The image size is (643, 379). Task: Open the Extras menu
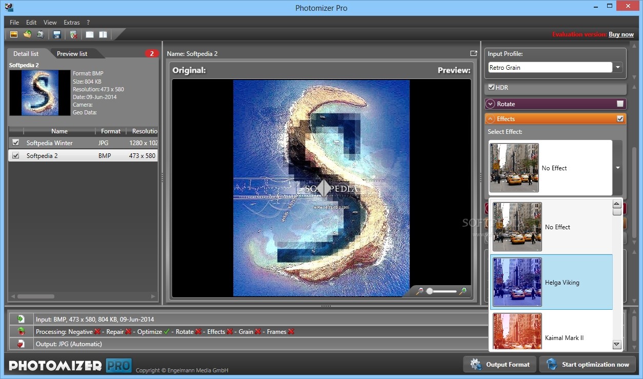click(x=72, y=23)
